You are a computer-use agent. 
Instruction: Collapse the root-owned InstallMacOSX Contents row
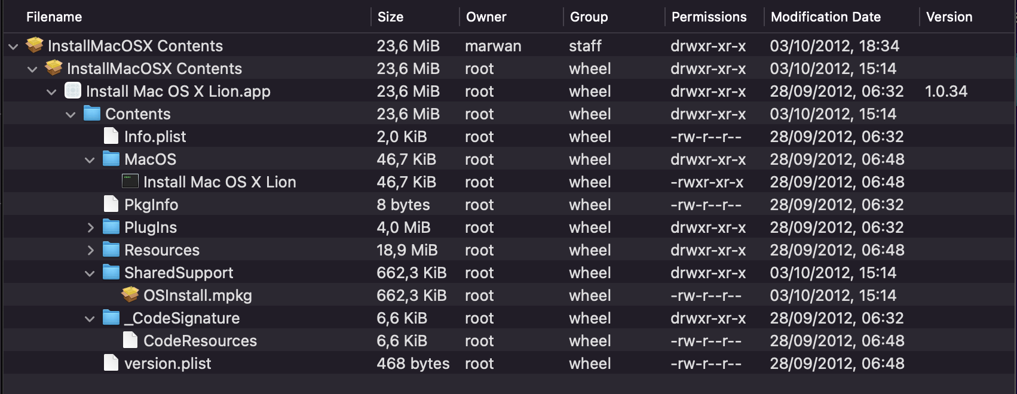pyautogui.click(x=32, y=69)
